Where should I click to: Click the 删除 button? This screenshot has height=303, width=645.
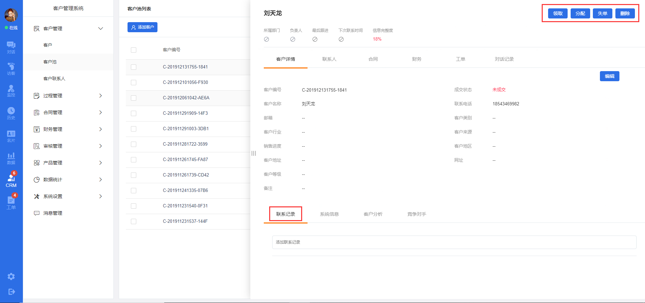click(x=625, y=13)
